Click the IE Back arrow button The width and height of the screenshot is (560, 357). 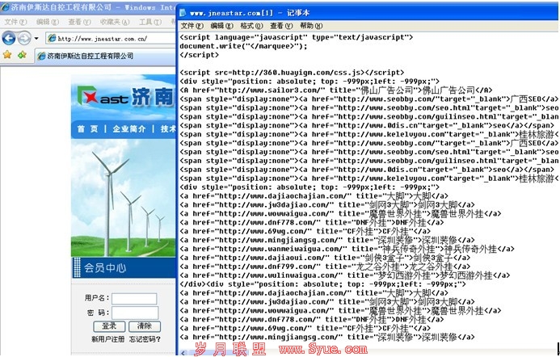pyautogui.click(x=9, y=38)
